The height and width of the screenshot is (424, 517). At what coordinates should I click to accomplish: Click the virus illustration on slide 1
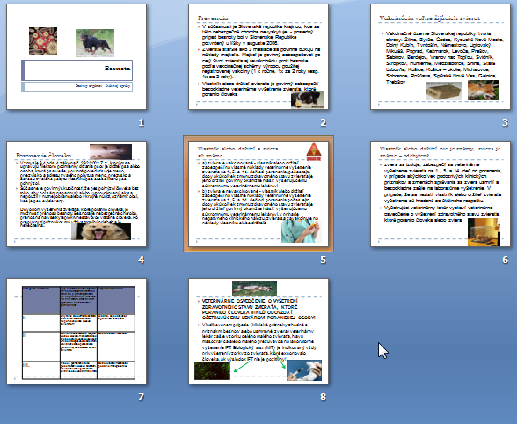click(x=43, y=40)
